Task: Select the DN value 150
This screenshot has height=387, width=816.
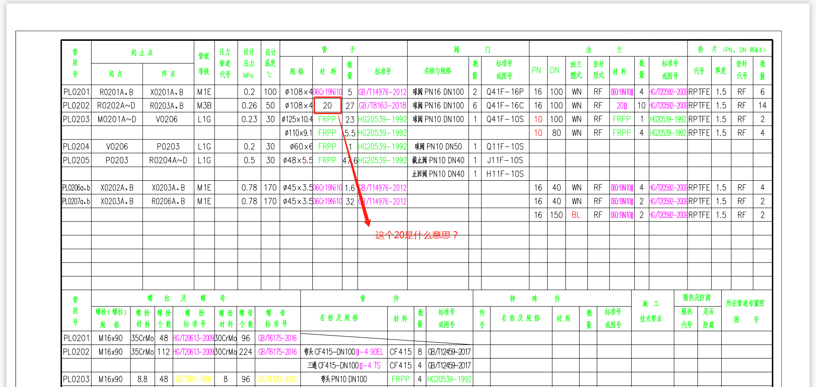Action: (556, 215)
